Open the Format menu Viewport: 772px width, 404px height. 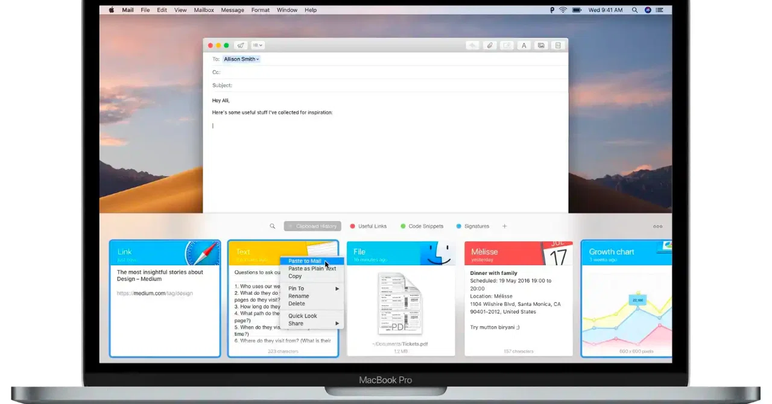click(x=261, y=10)
